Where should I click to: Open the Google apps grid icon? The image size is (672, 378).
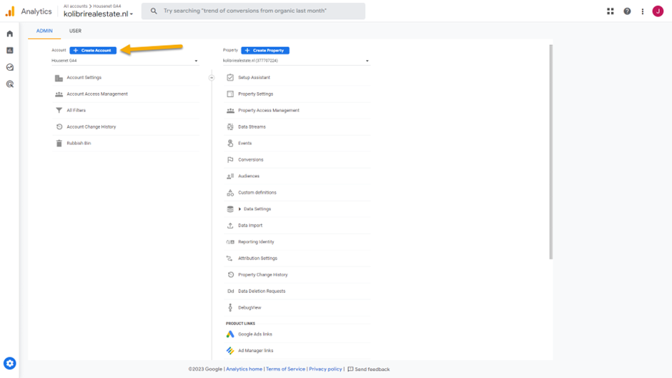click(x=611, y=11)
